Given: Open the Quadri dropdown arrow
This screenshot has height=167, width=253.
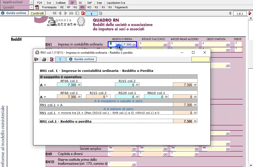Looking at the screenshot, I should tap(31, 7).
